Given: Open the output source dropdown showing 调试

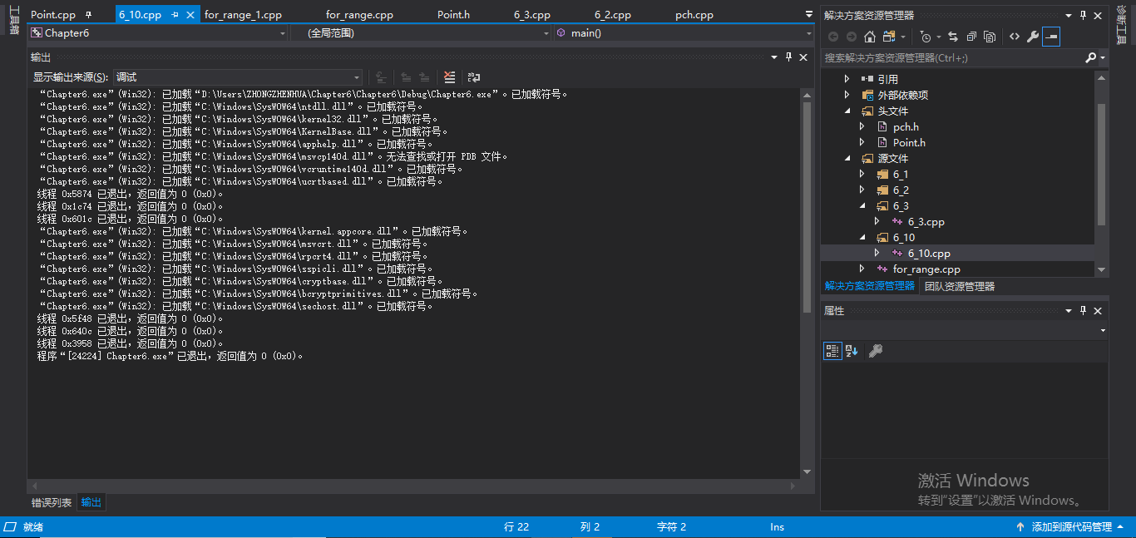Looking at the screenshot, I should point(237,77).
